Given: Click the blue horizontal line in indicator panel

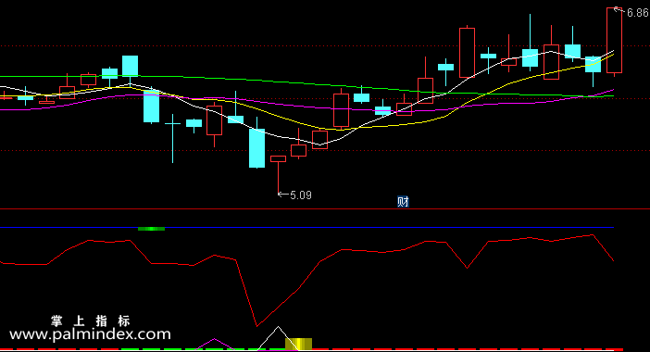Looking at the screenshot, I should (306, 227).
